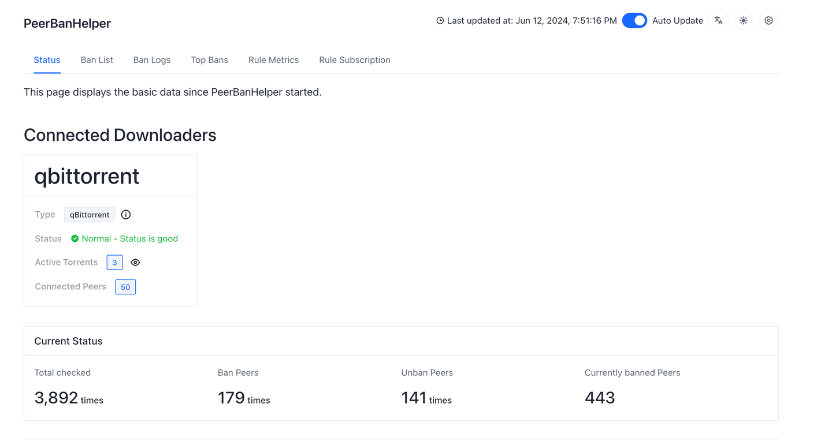Image resolution: width=832 pixels, height=448 pixels.
Task: Switch to the Ban List tab
Action: coord(96,60)
